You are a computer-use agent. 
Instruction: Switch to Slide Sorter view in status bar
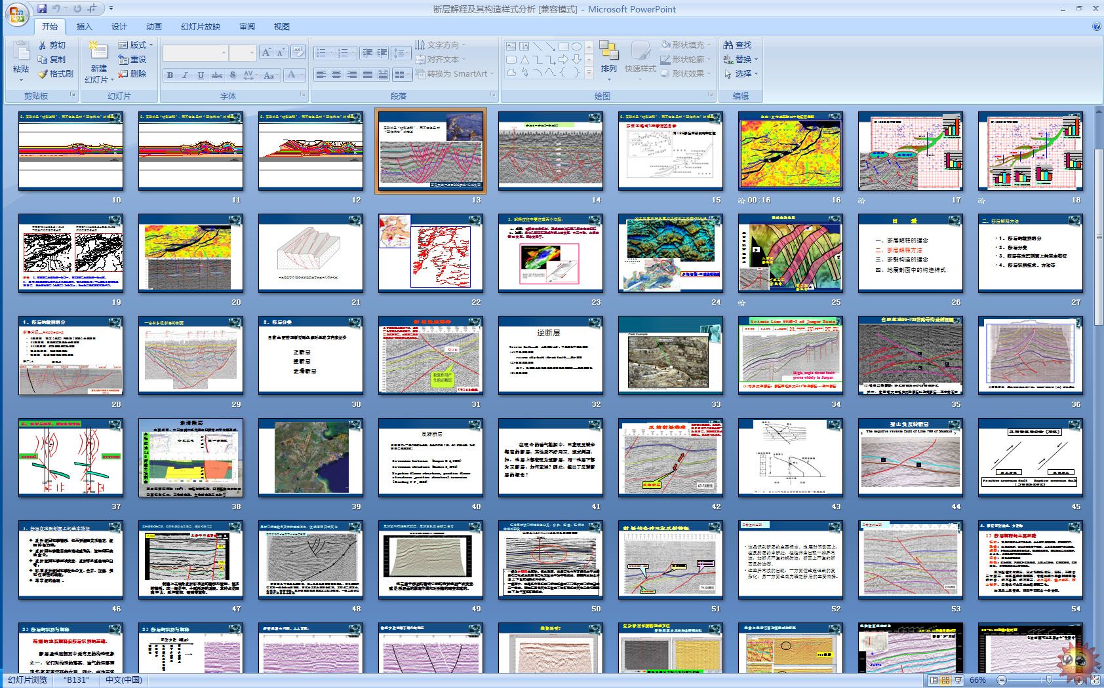tap(947, 680)
